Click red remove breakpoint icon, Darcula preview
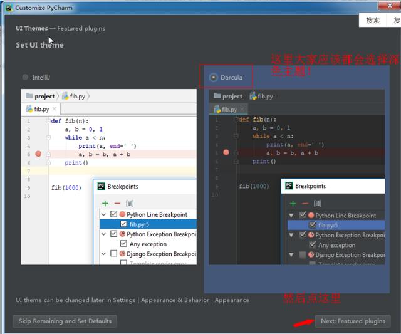 (305, 203)
